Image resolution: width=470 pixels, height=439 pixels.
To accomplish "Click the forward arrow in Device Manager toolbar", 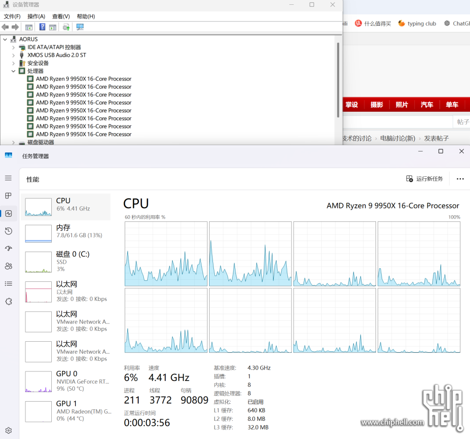I will (x=15, y=27).
